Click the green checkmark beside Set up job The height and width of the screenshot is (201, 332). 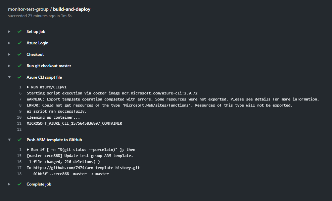coord(19,32)
